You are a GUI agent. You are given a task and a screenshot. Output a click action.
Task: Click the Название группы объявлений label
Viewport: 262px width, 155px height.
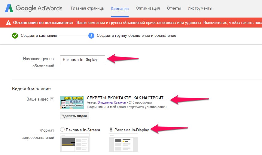tap(38, 63)
